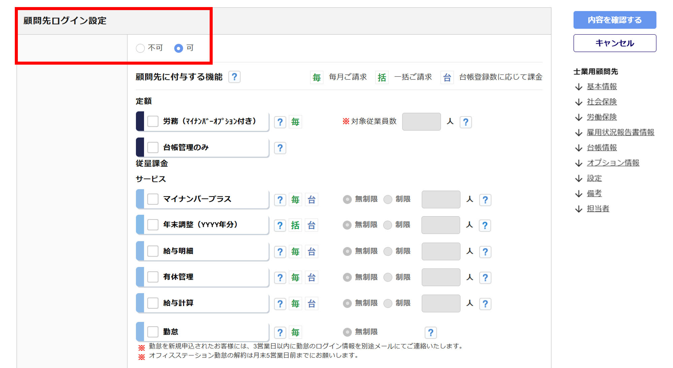The image size is (673, 368).
Task: Click help icon next to 勤怠 checkbox
Action: pyautogui.click(x=280, y=333)
